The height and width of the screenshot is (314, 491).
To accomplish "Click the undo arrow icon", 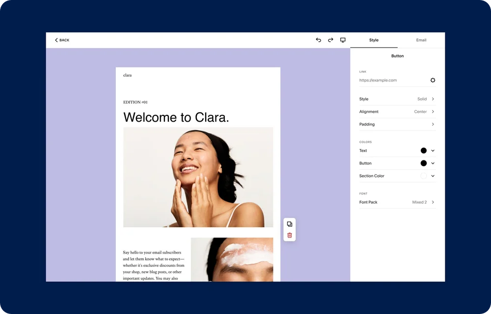I will (x=318, y=40).
